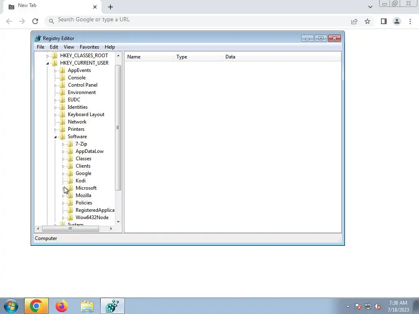
Task: Open the Windows Start menu
Action: pos(11,306)
